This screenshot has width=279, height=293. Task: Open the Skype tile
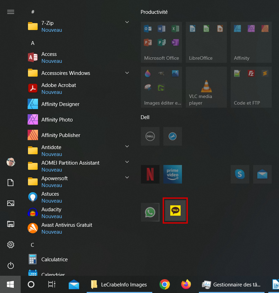[240, 174]
